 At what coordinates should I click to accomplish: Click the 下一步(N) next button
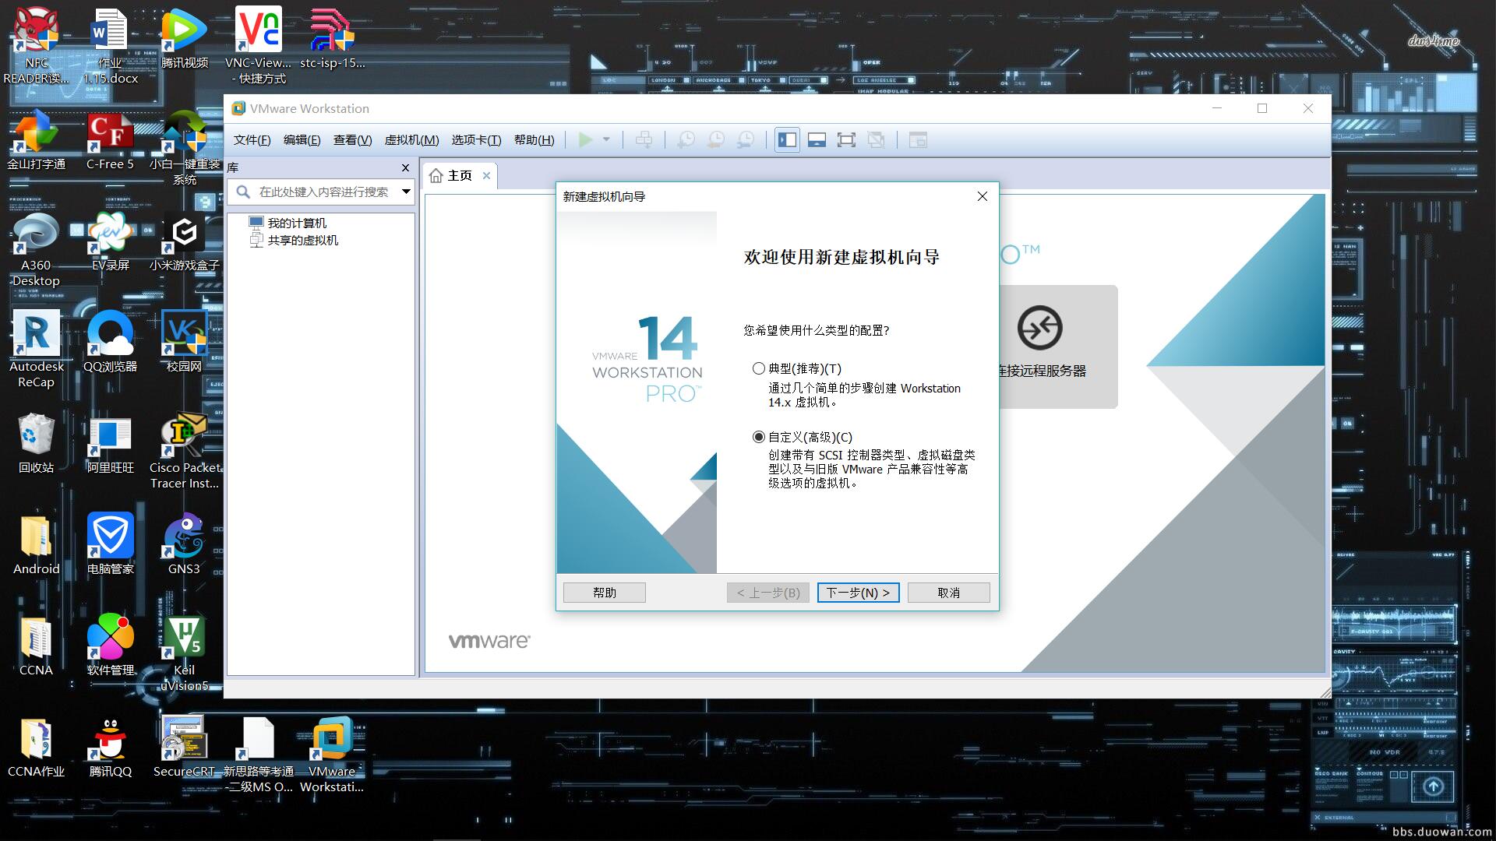click(858, 593)
